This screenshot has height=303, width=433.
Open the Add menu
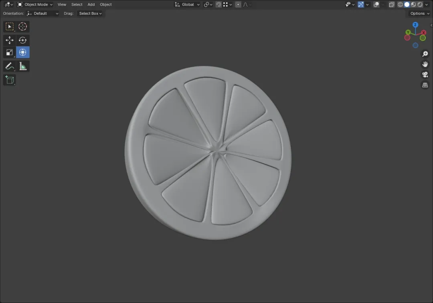[x=91, y=4]
